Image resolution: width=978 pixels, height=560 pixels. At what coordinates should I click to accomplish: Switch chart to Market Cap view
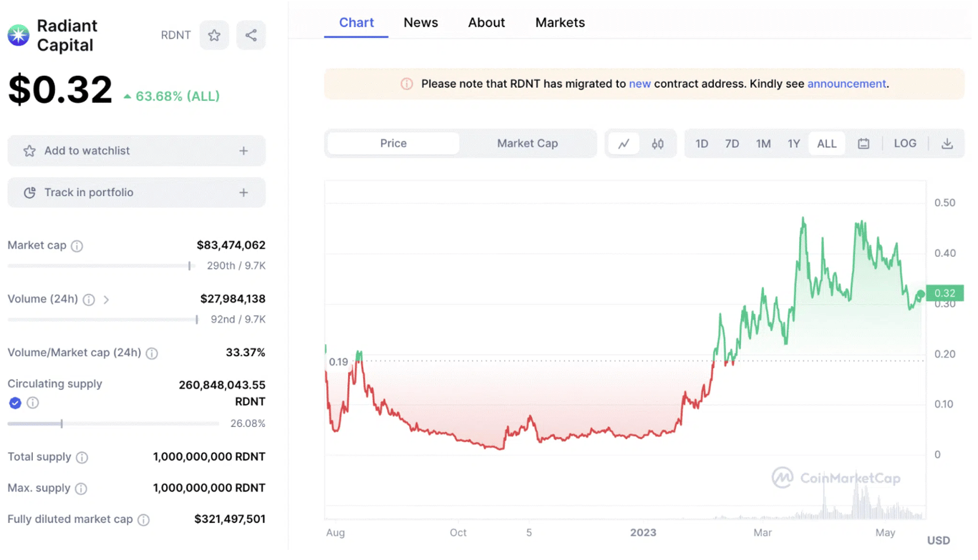[528, 144]
